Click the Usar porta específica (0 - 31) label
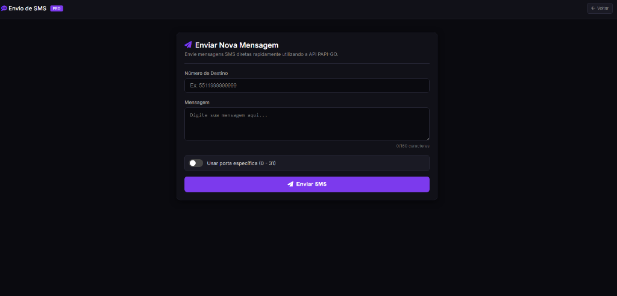 241,163
